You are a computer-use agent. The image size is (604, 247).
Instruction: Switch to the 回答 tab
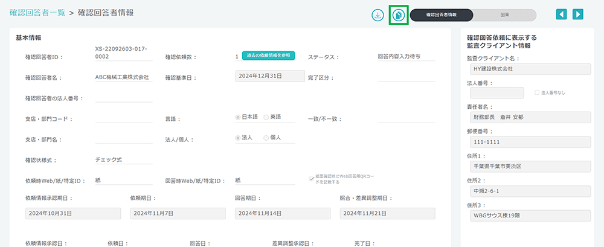click(504, 14)
